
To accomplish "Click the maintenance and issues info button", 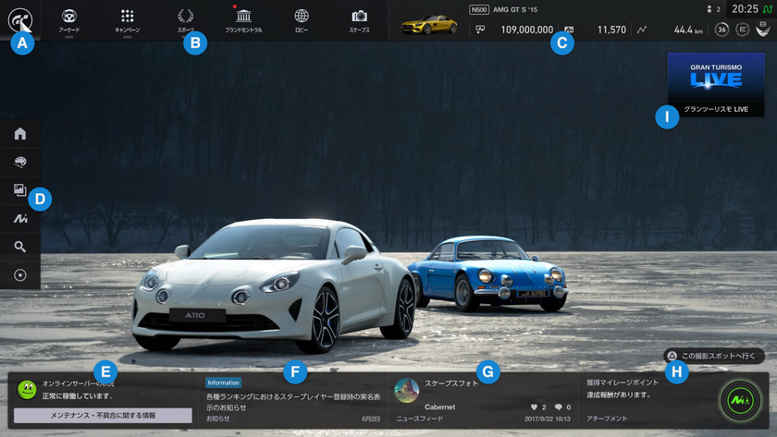I will point(103,416).
